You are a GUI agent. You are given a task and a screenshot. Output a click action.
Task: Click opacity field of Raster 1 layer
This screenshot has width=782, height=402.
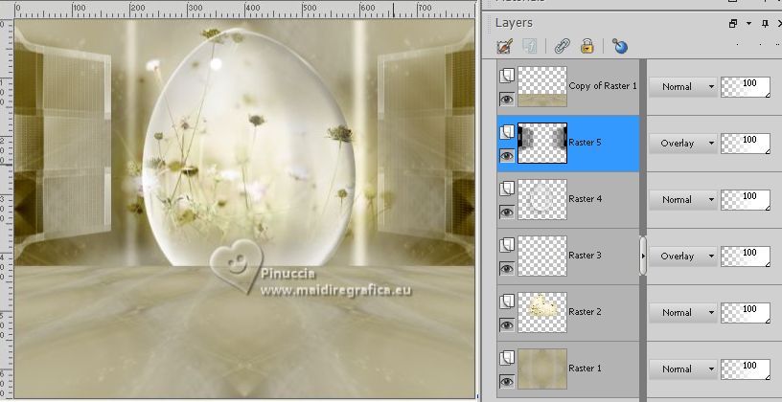[x=746, y=369]
